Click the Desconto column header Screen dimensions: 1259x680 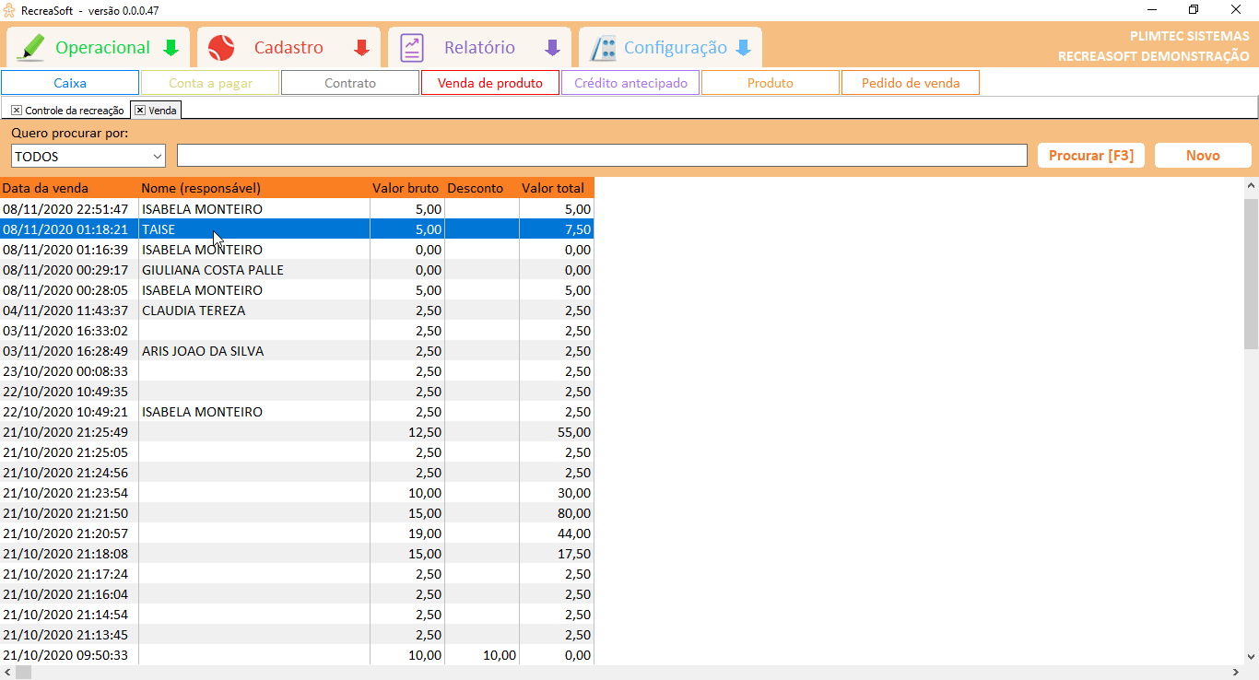click(x=481, y=188)
